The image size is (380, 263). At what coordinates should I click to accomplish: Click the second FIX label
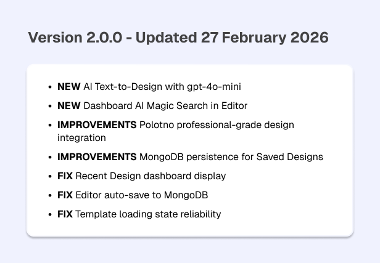(x=65, y=195)
